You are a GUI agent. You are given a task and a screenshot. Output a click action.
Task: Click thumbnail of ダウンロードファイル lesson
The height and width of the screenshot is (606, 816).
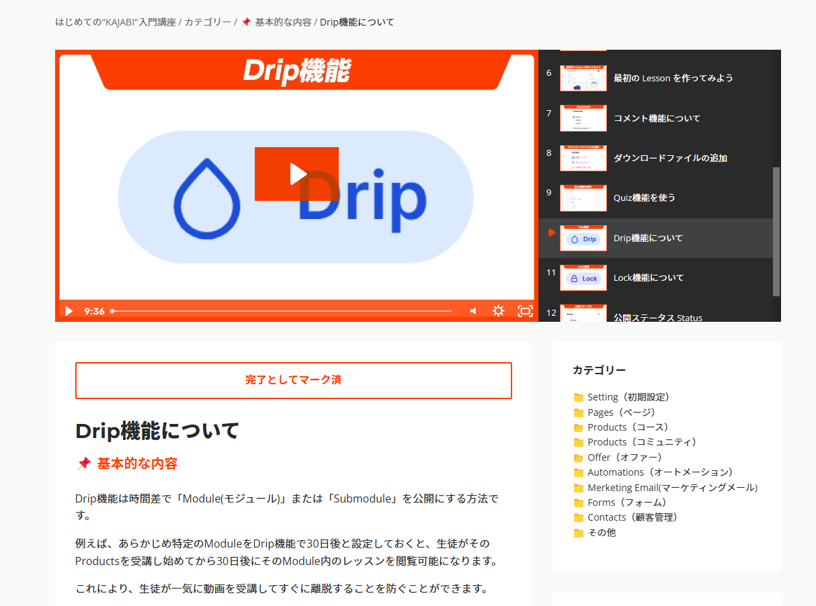pos(583,158)
